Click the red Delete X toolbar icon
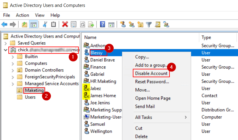This screenshot has height=140, width=238. (65, 25)
